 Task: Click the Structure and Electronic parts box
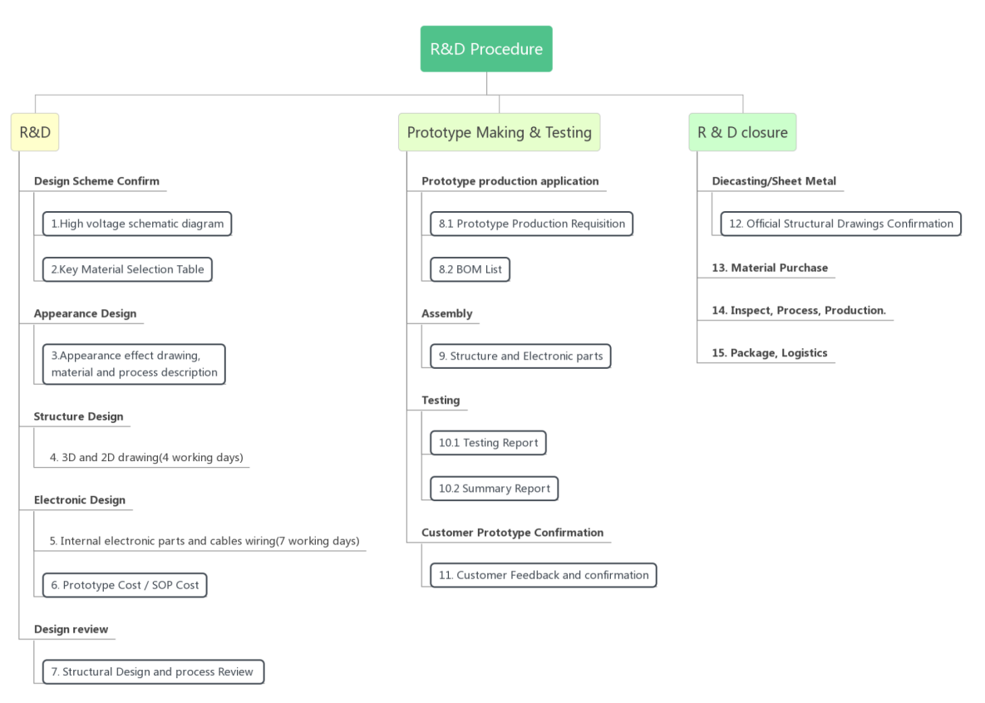(x=520, y=356)
